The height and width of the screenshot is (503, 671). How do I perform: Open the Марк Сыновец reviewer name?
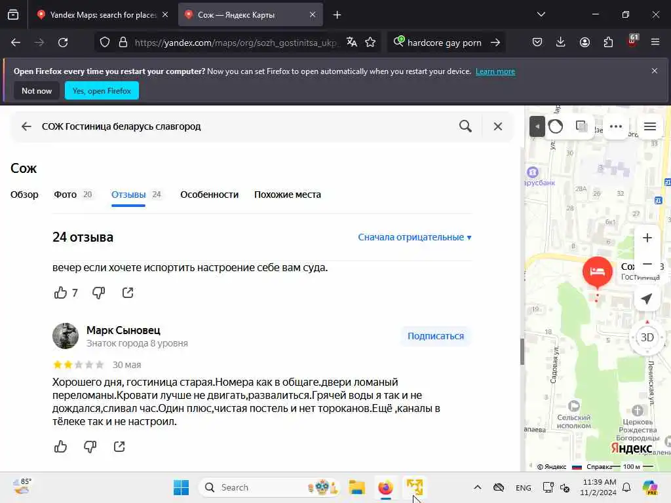tap(123, 330)
